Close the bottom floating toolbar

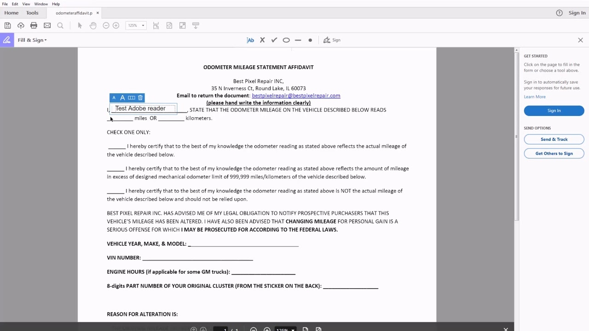point(506,329)
